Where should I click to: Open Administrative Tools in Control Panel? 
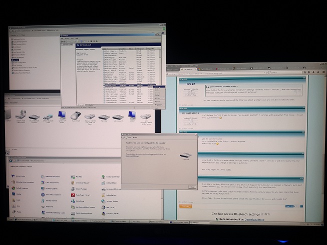tap(50, 176)
